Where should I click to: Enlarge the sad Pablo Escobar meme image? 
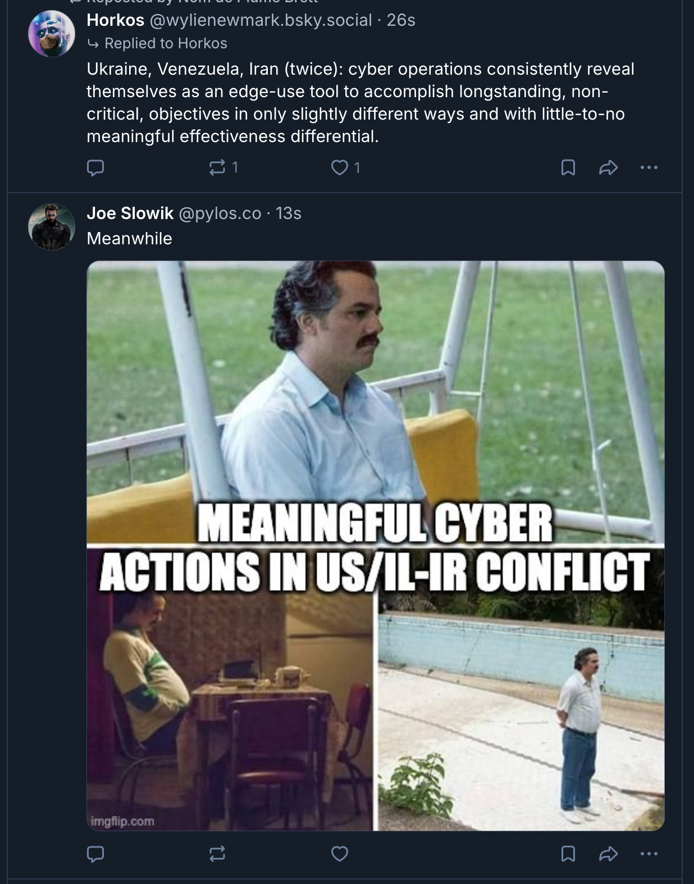click(375, 545)
